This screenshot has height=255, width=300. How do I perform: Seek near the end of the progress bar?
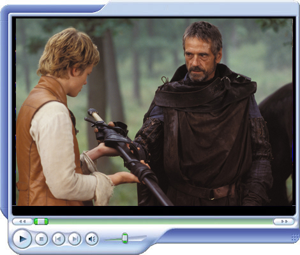click(x=268, y=221)
